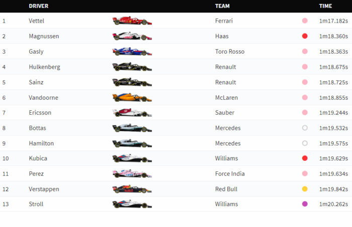Click Verstappen's Red Bull car icon
Screen dimensions: 352x227
click(x=132, y=189)
